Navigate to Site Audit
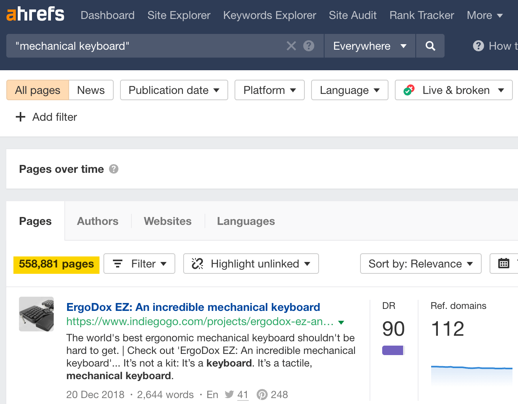 pyautogui.click(x=353, y=15)
